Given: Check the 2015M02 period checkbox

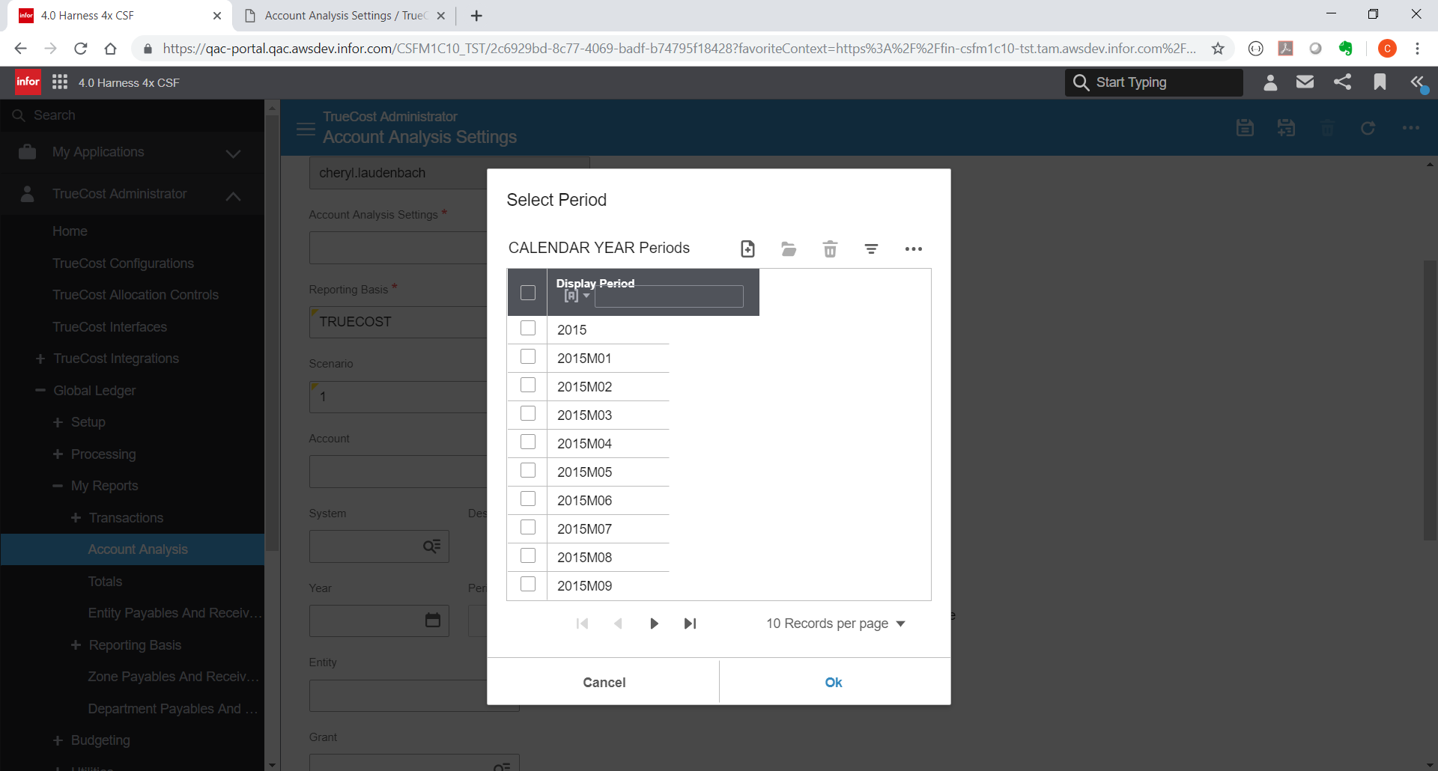Looking at the screenshot, I should click(528, 385).
